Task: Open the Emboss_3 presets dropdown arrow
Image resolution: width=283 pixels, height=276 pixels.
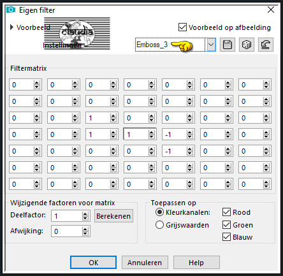Action: pos(211,45)
